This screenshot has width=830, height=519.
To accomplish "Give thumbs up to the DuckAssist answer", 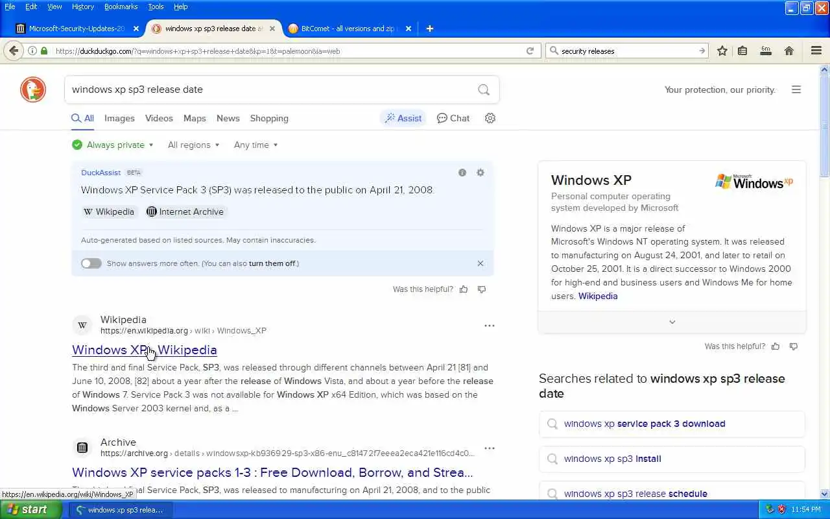I will [x=464, y=289].
